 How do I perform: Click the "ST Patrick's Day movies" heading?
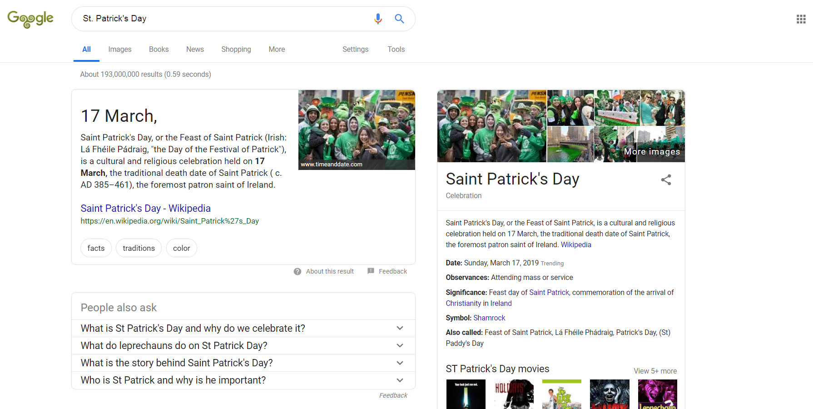tap(497, 369)
